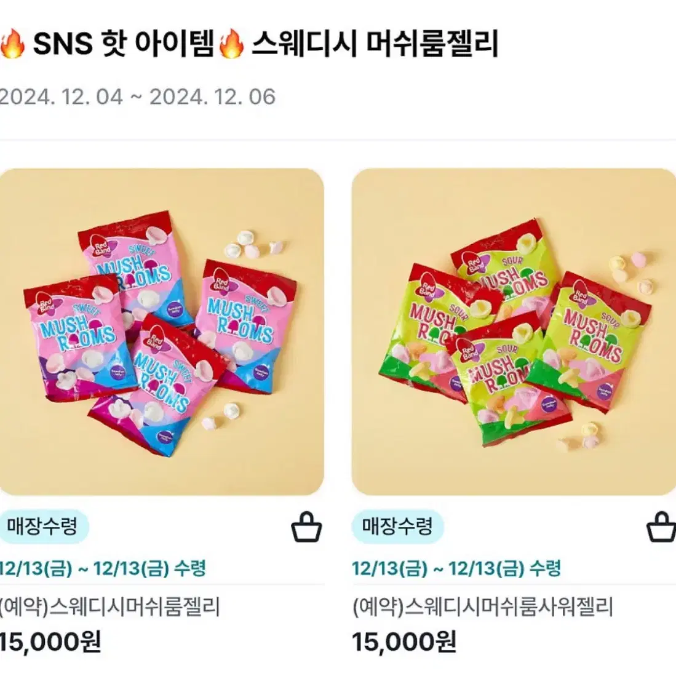The image size is (676, 676).
Task: Open (예약)스웨디시머쉬룸젤리 product title
Action: pos(110,606)
